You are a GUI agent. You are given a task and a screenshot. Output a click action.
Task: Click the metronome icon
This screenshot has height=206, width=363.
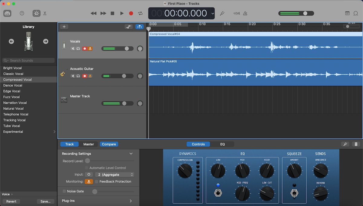pyautogui.click(x=245, y=13)
